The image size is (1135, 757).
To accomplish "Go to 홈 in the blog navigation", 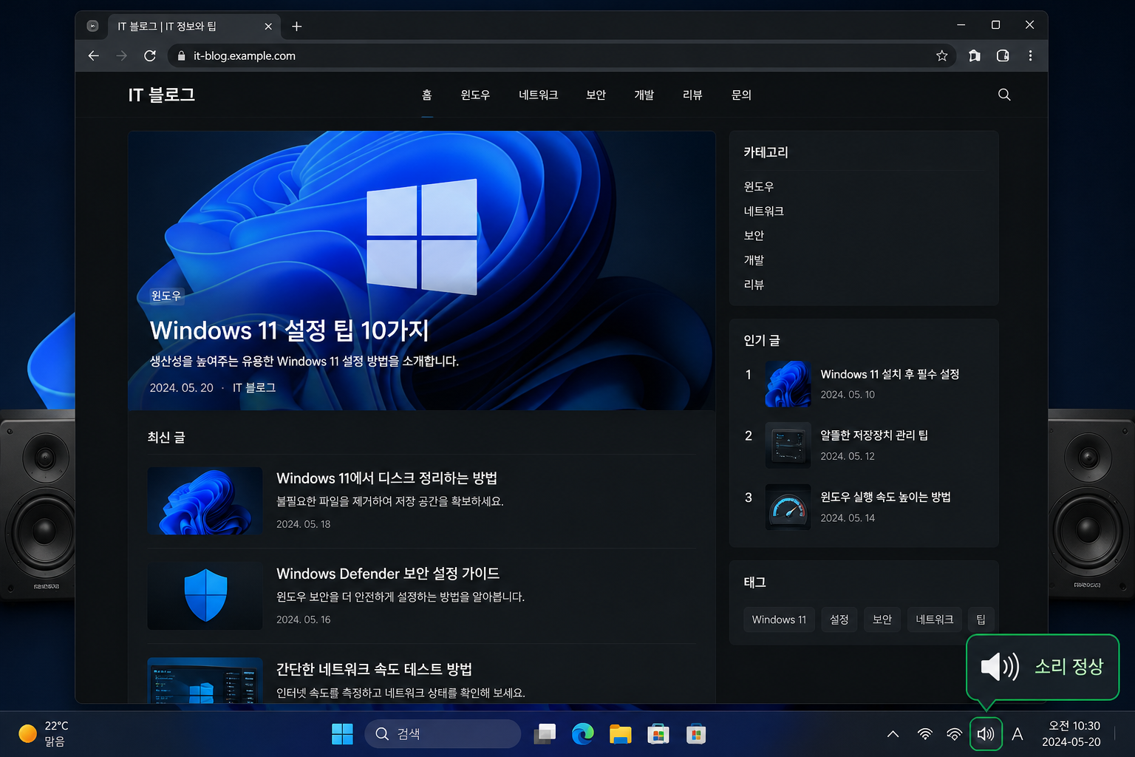I will click(x=427, y=95).
